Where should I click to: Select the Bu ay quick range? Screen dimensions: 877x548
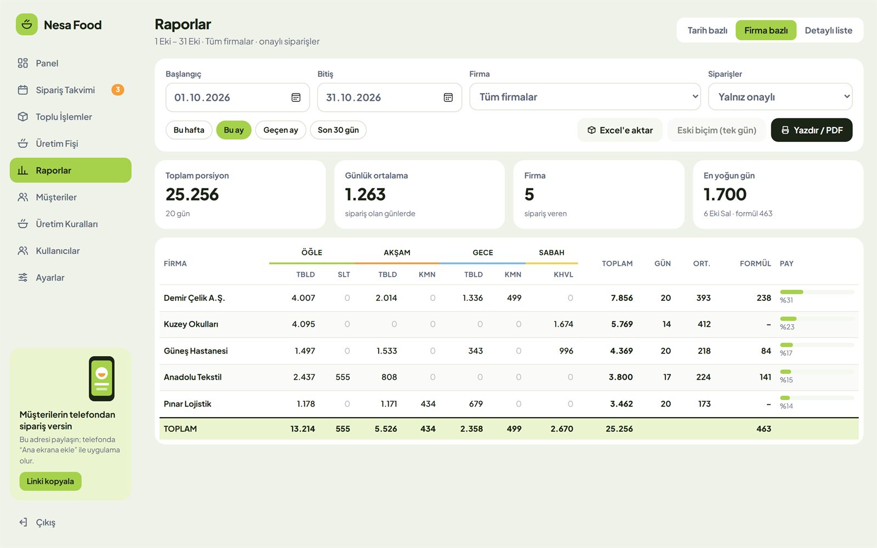[234, 130]
